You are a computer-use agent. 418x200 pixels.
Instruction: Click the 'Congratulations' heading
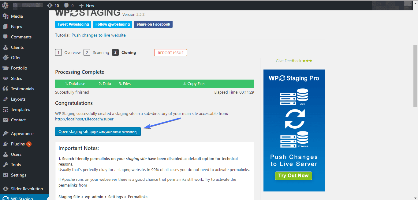[74, 103]
